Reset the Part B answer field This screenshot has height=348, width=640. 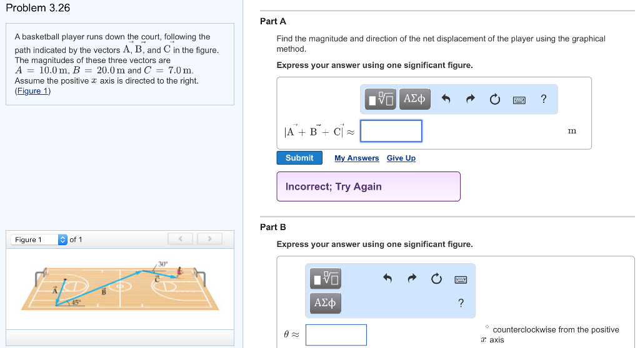[437, 279]
